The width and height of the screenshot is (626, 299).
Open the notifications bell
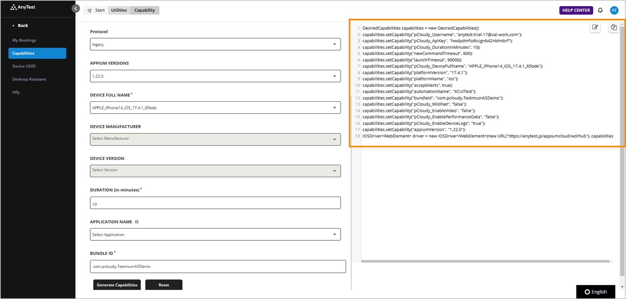point(600,10)
